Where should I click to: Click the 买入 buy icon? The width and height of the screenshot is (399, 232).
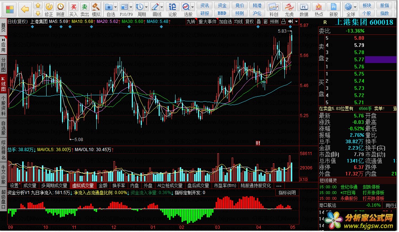(73, 9)
